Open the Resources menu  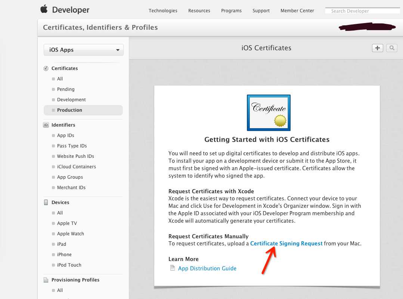coord(199,11)
